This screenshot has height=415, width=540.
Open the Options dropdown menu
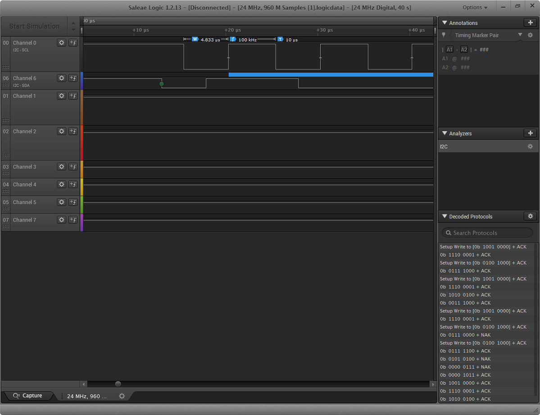tap(475, 8)
